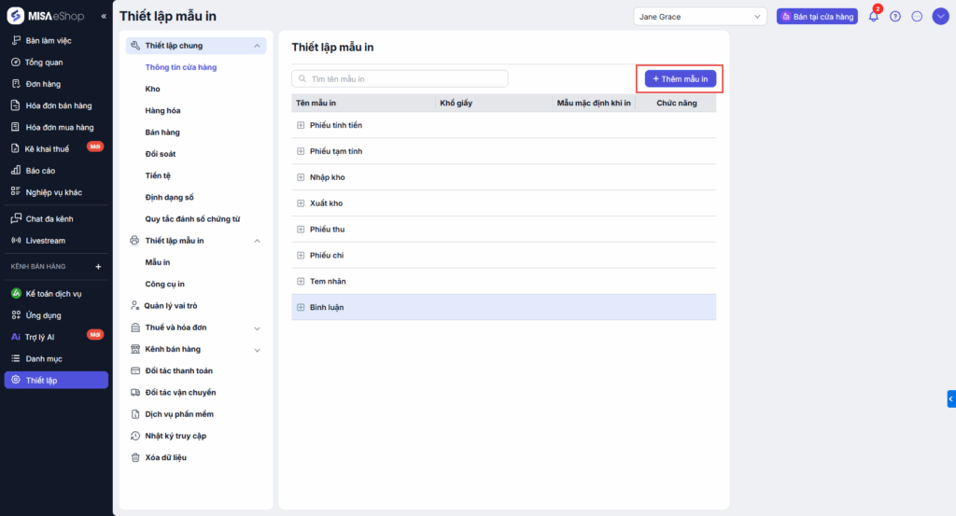Collapse the left sidebar with double-chevron icon
Viewport: 956px width, 516px height.
click(104, 16)
